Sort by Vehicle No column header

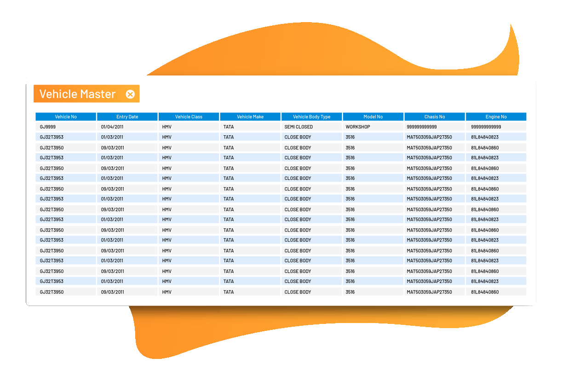click(x=66, y=117)
